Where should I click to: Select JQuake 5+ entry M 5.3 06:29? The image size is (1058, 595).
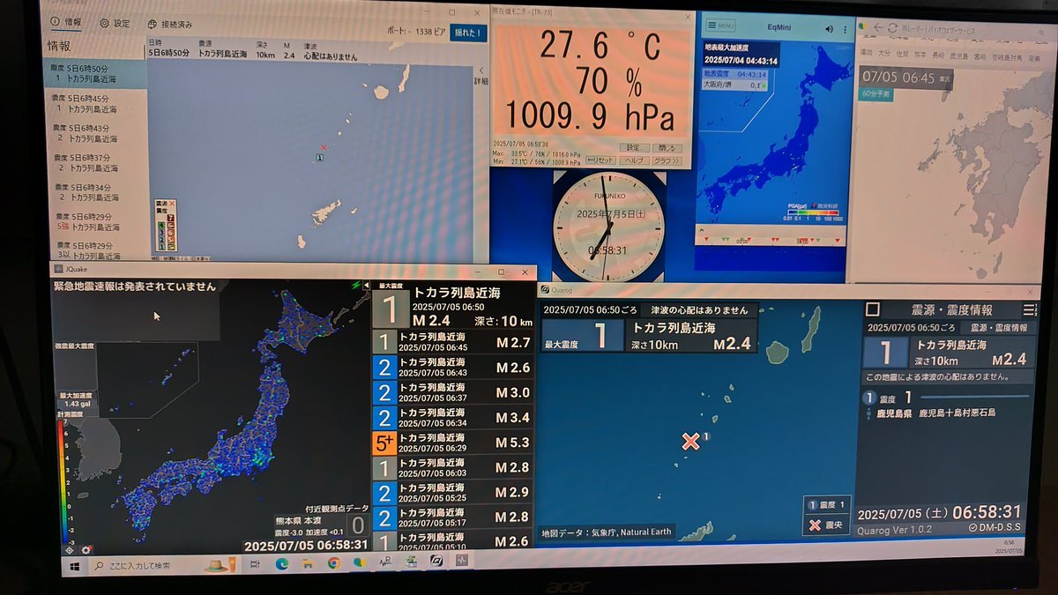pyautogui.click(x=453, y=443)
